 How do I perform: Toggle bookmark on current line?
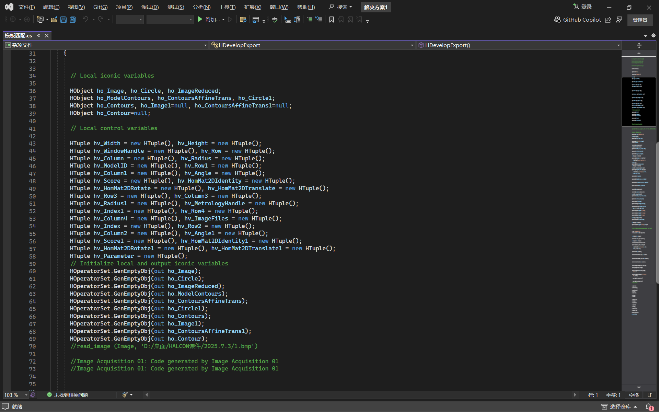click(x=331, y=20)
